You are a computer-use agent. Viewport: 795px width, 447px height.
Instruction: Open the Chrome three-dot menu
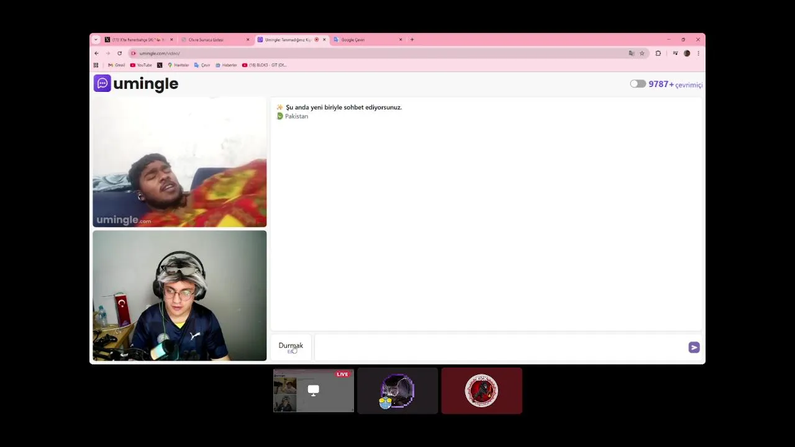pos(698,53)
